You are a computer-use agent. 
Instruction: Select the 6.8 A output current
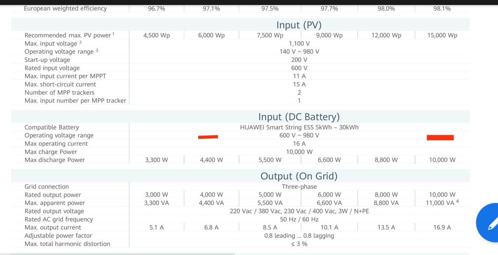pos(211,227)
